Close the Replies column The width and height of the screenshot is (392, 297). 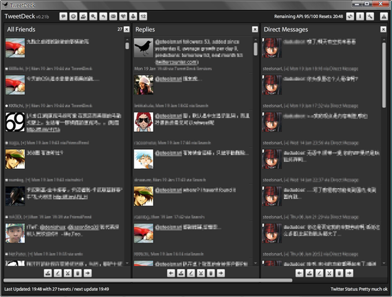[255, 30]
